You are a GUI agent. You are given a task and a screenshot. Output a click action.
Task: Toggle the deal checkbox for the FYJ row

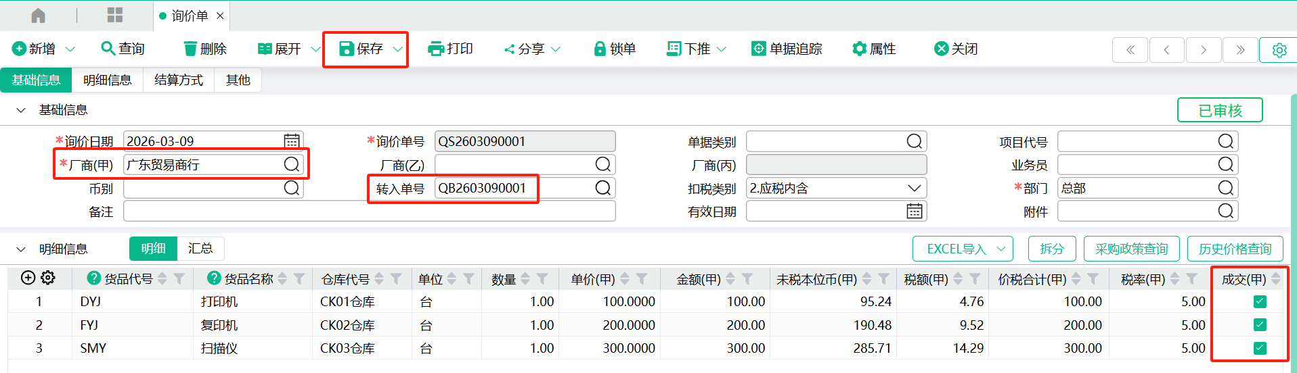pyautogui.click(x=1260, y=325)
